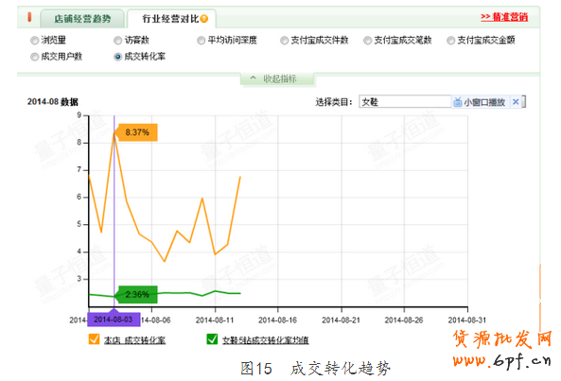Click the 小窗口播放 button
Screen dimensions: 561x381
coord(480,102)
